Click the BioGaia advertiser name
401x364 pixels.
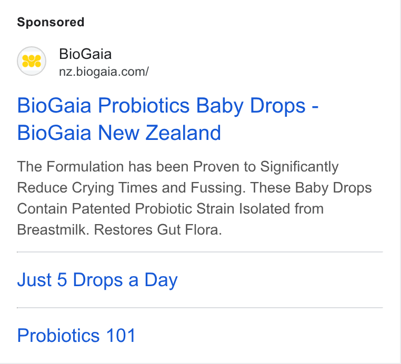pos(85,54)
